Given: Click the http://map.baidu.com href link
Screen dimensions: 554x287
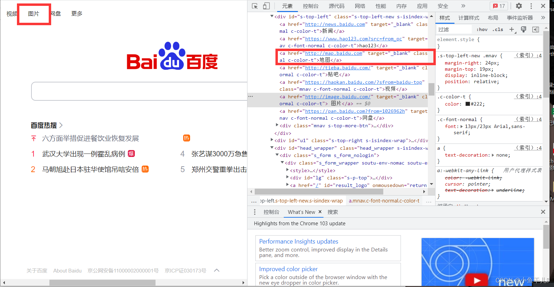Looking at the screenshot, I should tap(334, 53).
